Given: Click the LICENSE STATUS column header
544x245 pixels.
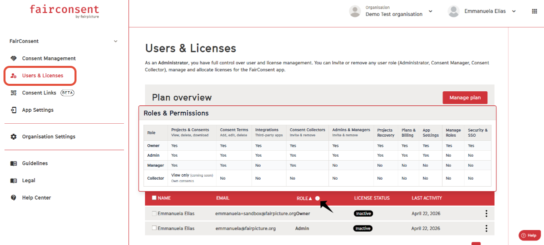Looking at the screenshot, I should tap(372, 198).
